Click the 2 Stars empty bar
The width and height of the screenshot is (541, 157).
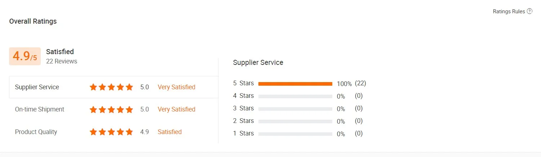click(295, 122)
